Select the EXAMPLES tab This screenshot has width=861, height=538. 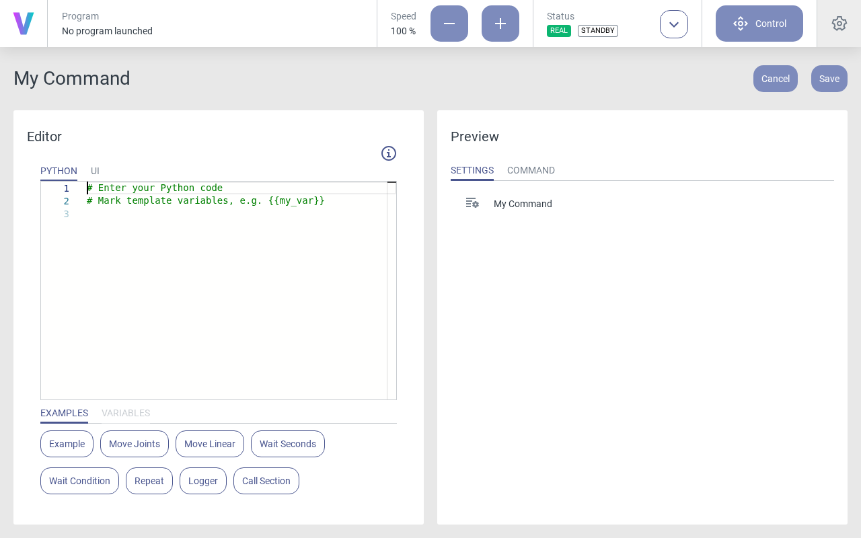64,413
